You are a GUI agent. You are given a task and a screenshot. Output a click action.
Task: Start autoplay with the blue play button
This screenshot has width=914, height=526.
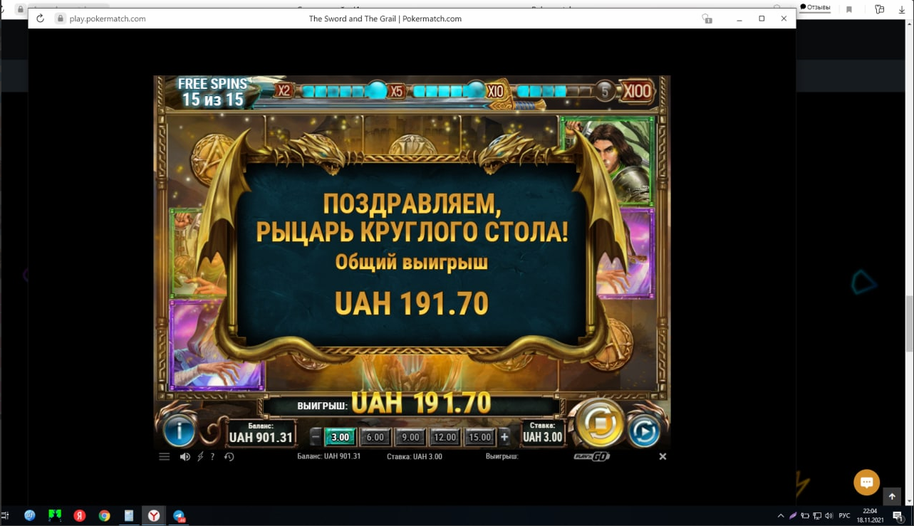click(x=643, y=432)
